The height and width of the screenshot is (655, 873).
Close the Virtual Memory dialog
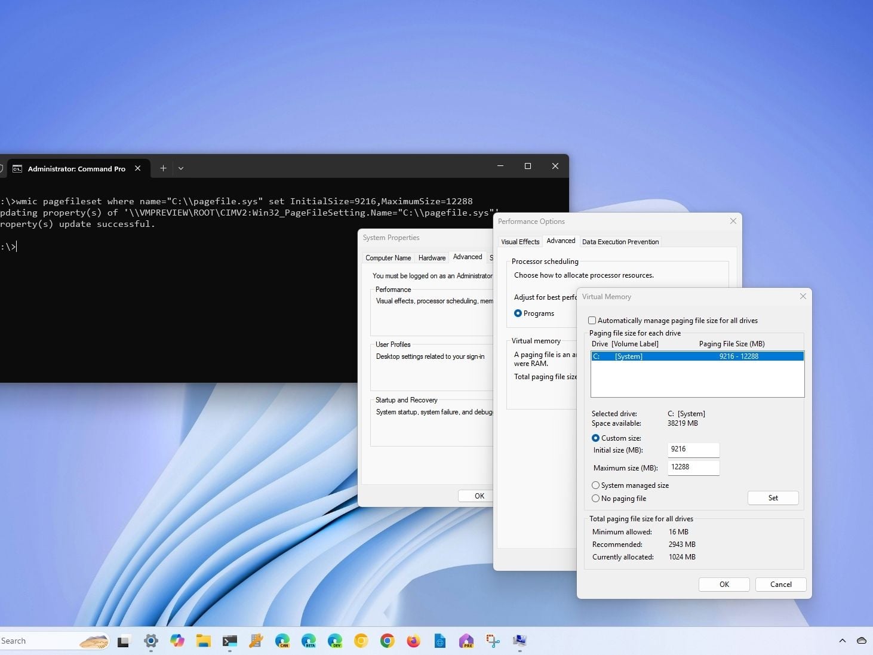tap(803, 296)
